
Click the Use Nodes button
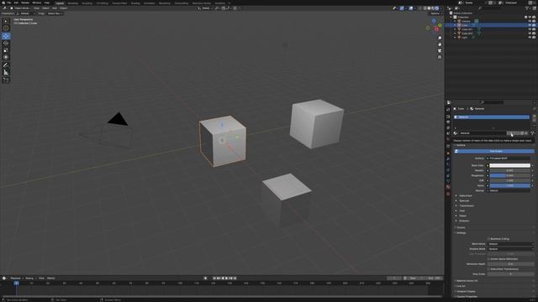[494, 151]
